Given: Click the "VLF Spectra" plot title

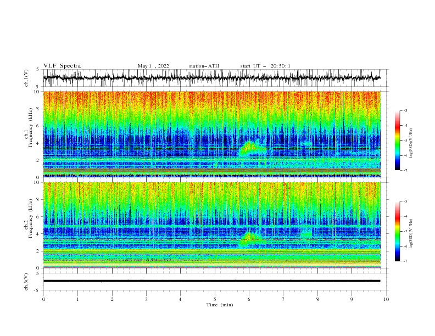Looking at the screenshot, I should click(62, 66).
